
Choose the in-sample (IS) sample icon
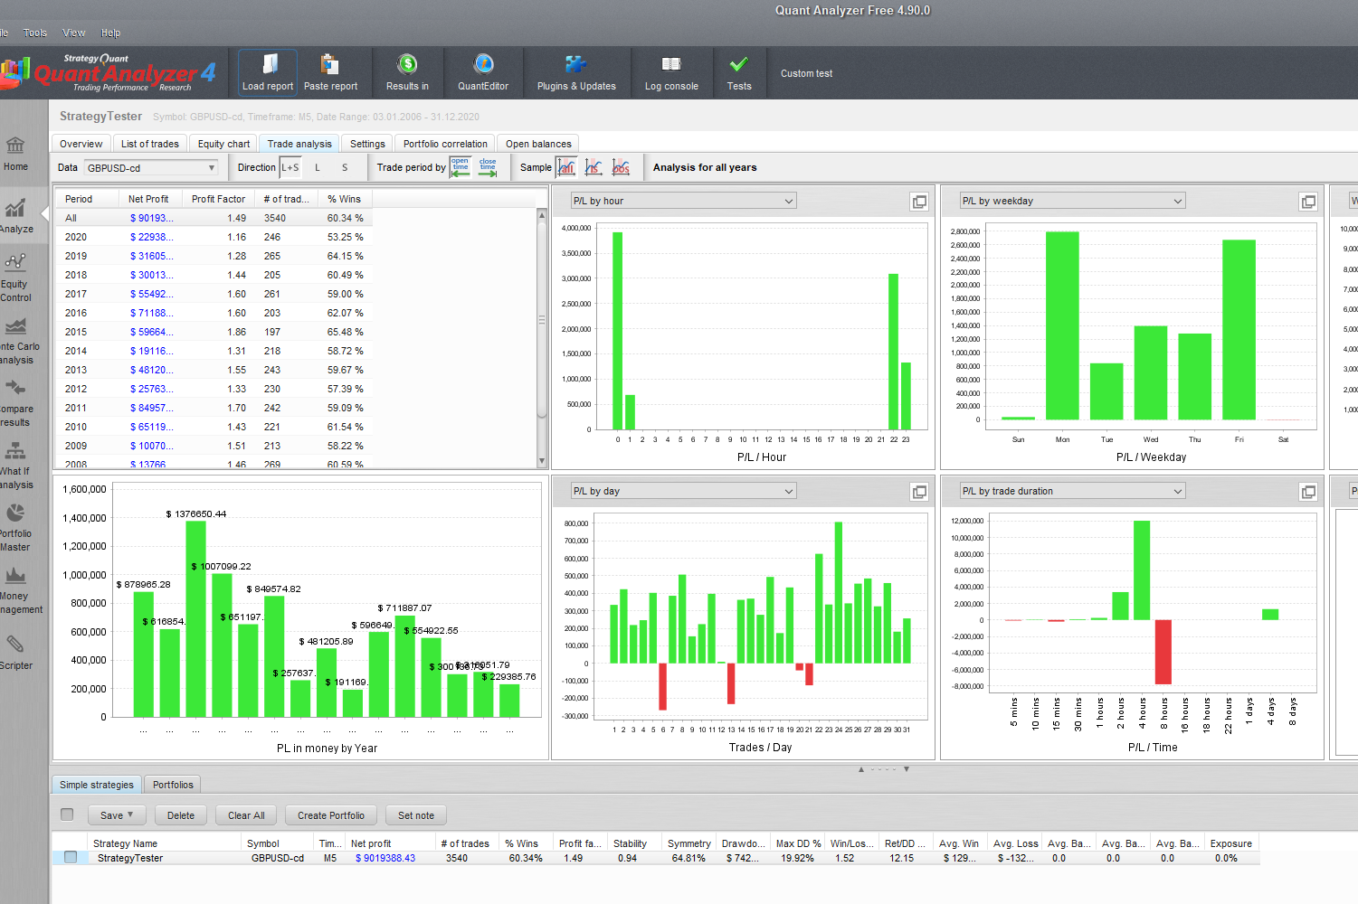point(594,167)
